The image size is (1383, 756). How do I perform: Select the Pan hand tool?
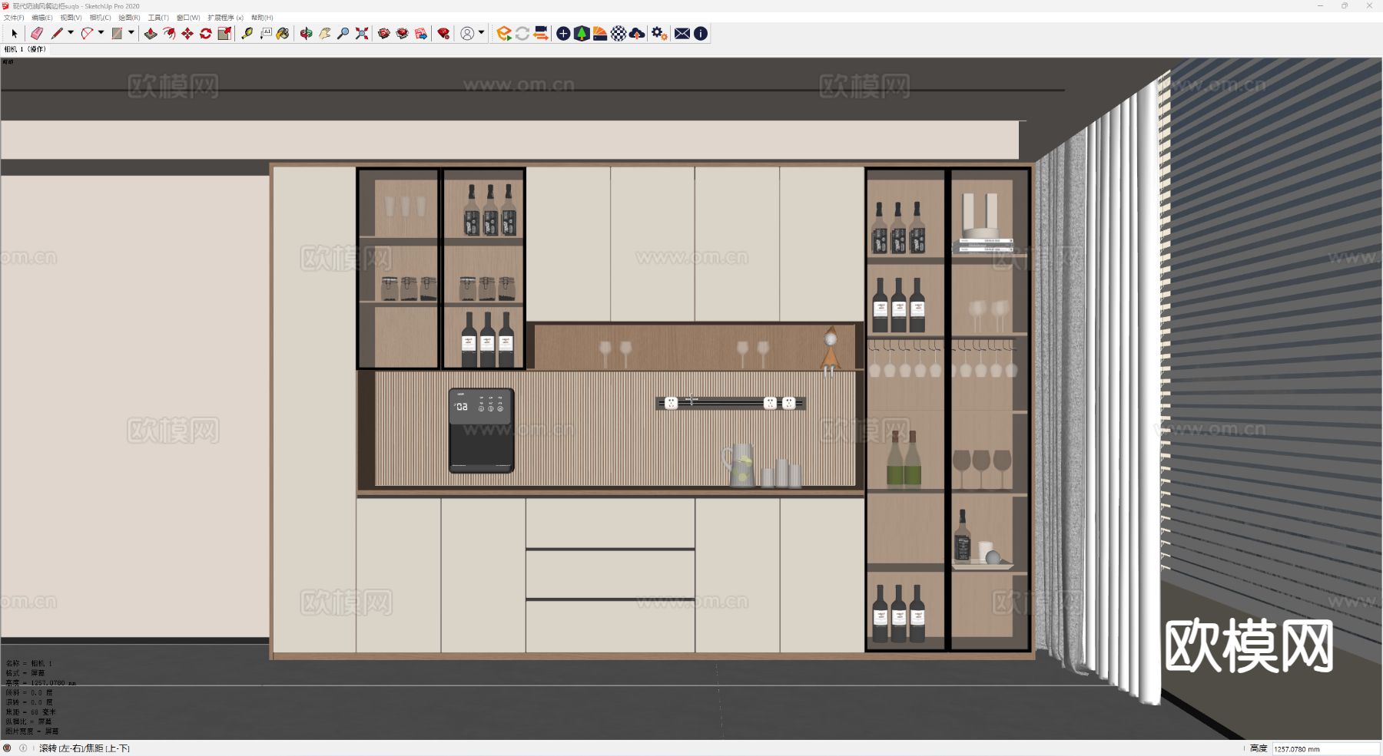(325, 34)
